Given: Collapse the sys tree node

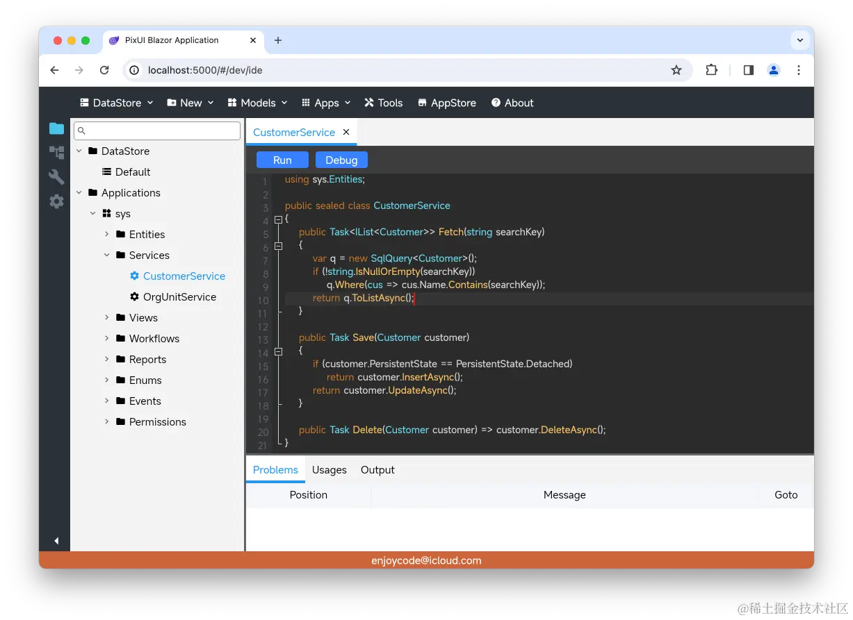Looking at the screenshot, I should click(x=92, y=213).
